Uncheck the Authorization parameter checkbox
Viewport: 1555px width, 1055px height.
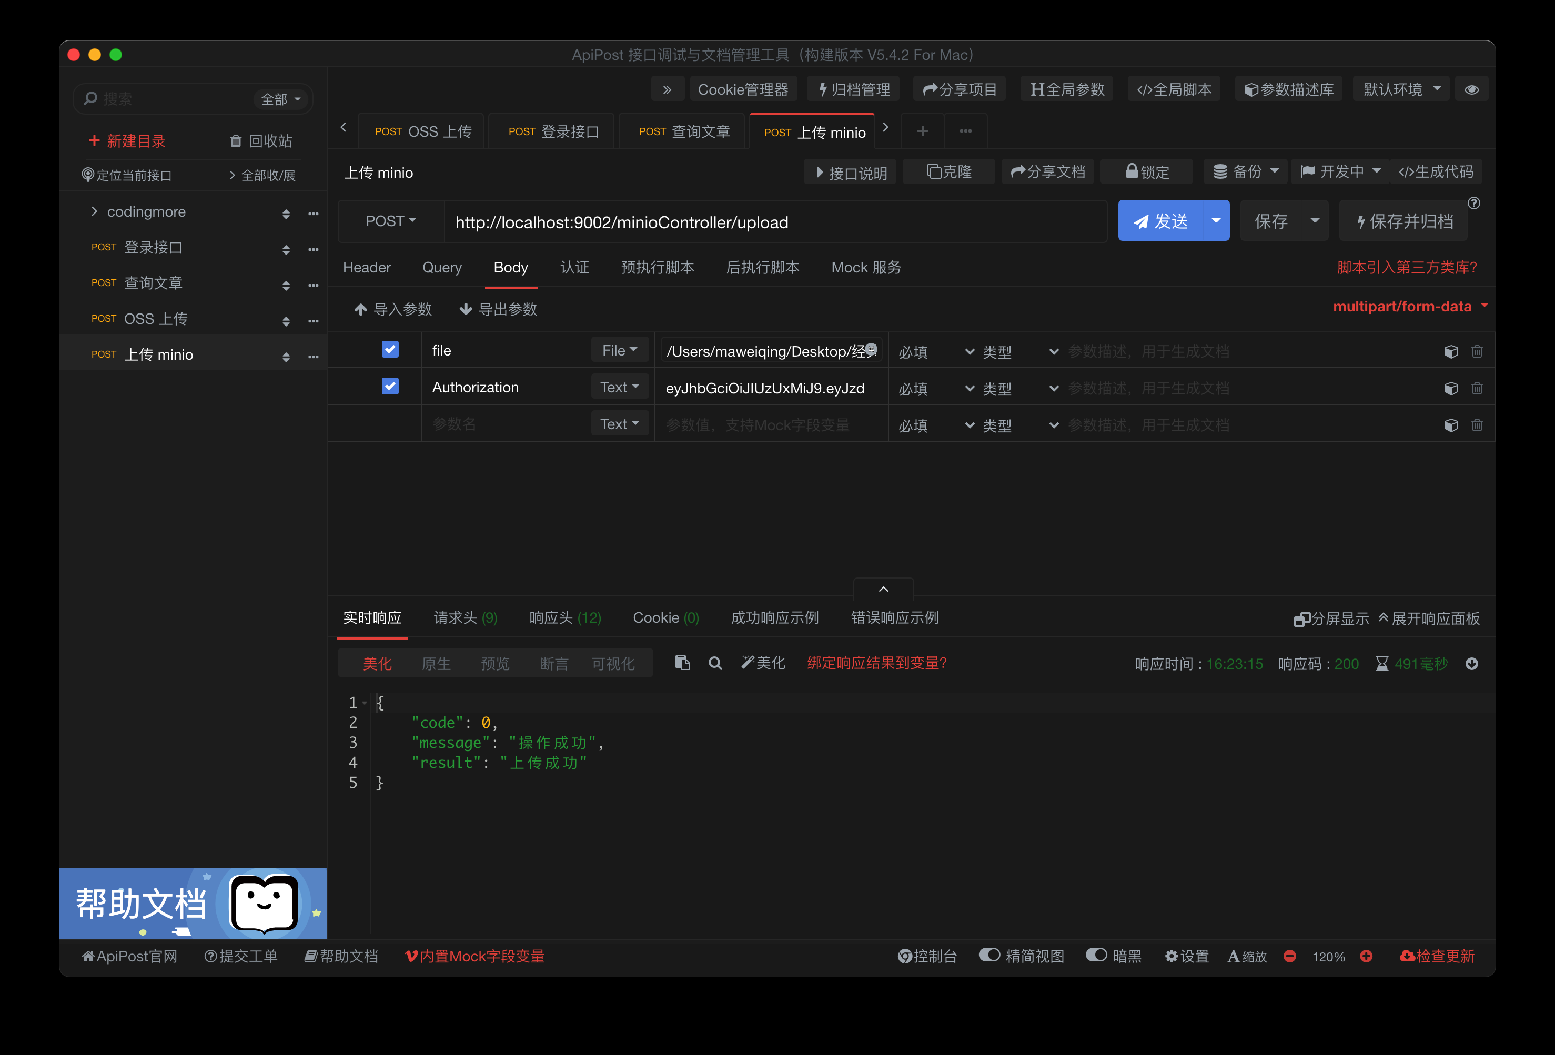click(x=390, y=386)
